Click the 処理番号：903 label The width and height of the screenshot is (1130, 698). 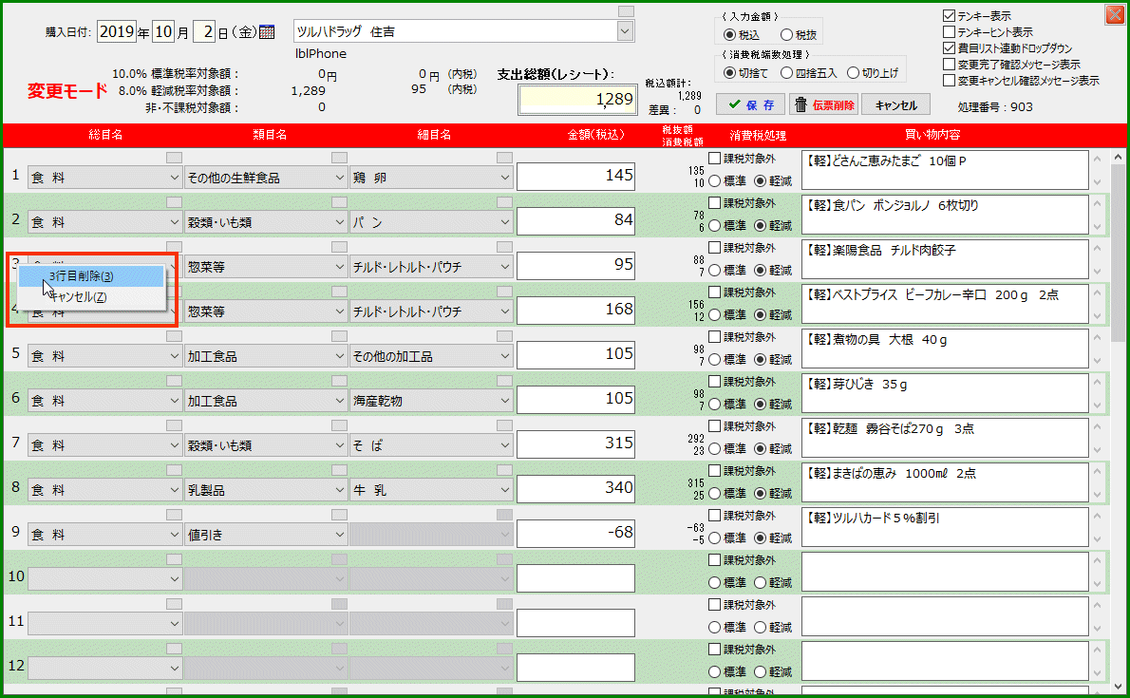pyautogui.click(x=995, y=106)
